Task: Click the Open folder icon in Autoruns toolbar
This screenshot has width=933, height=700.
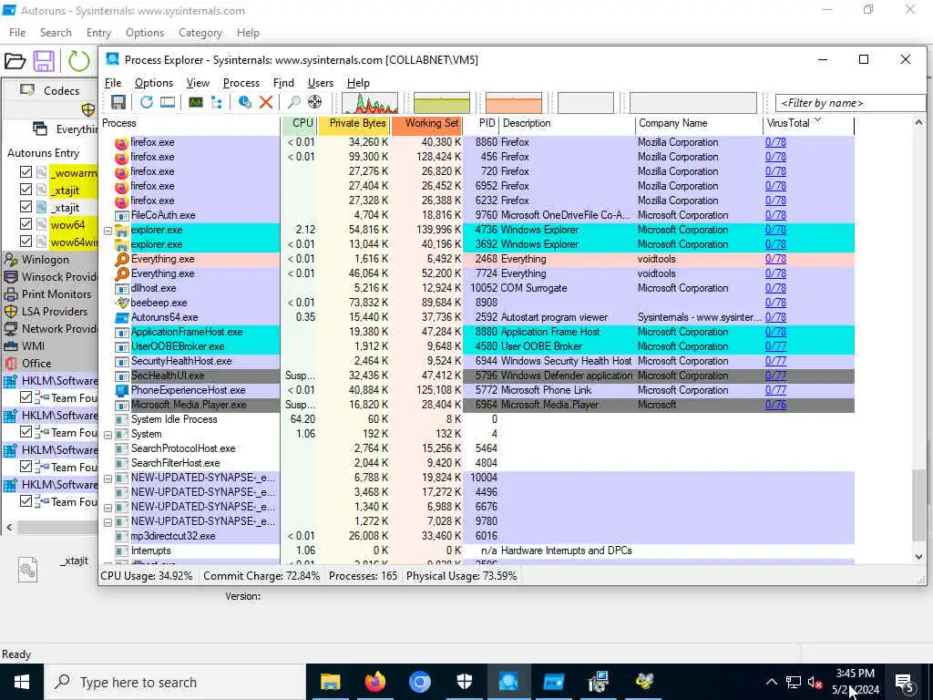Action: tap(15, 61)
